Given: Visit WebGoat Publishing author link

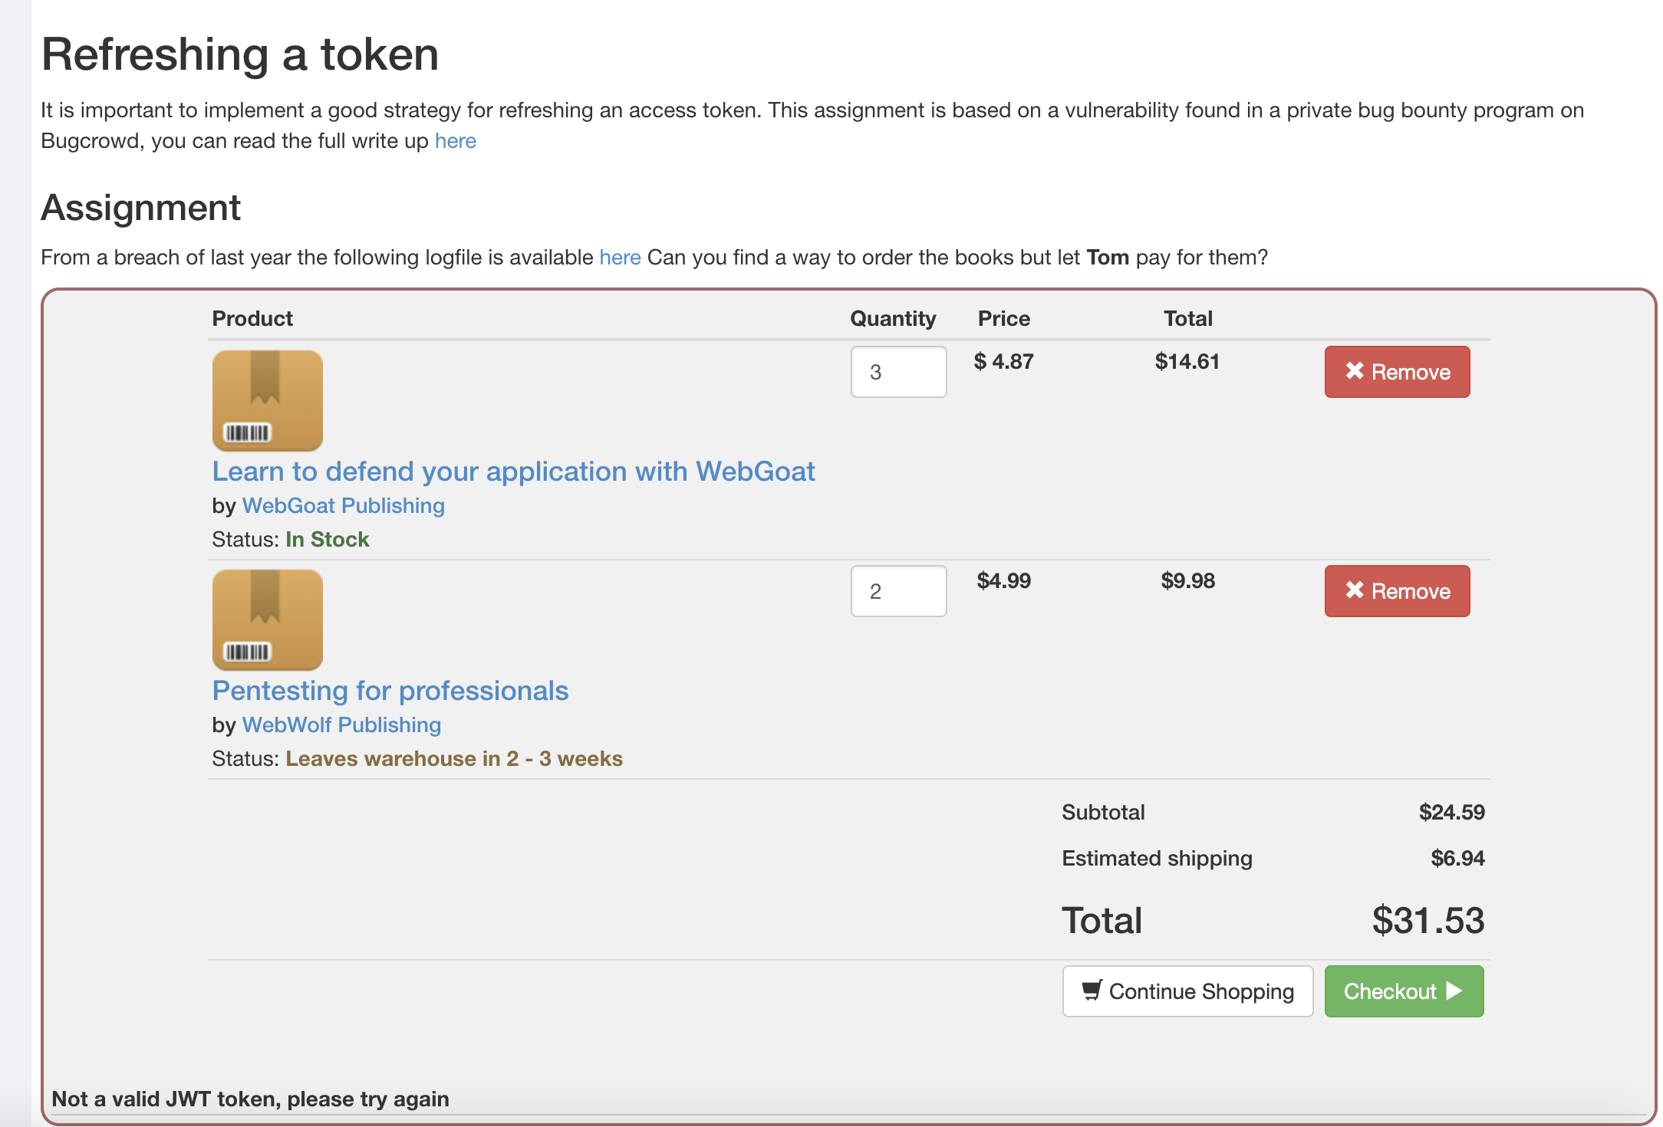Looking at the screenshot, I should point(343,506).
